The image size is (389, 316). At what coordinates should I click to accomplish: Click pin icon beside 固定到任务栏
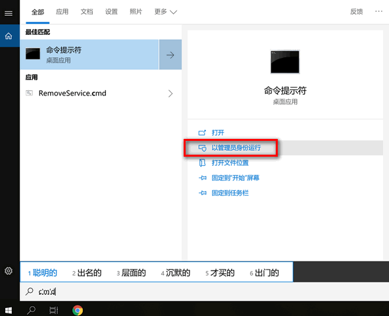tap(203, 193)
